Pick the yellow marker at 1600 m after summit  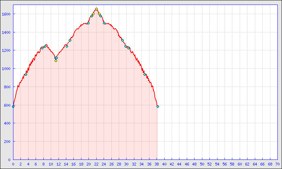[99, 14]
